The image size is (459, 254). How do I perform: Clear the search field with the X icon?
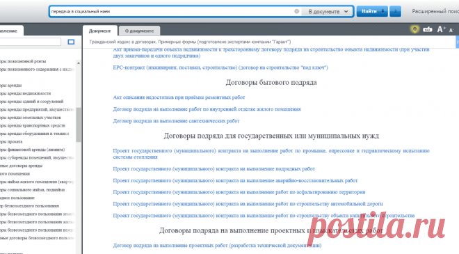coord(296,11)
